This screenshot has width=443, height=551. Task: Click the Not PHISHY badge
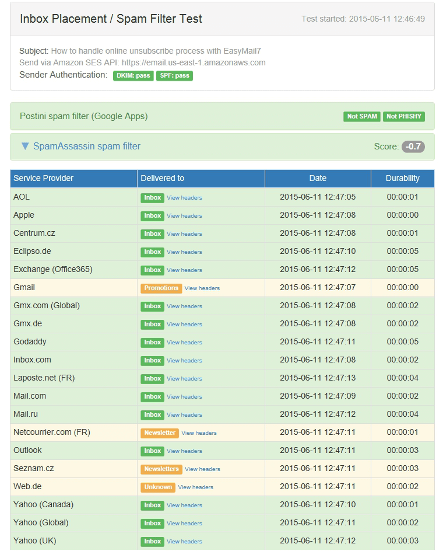(x=404, y=116)
